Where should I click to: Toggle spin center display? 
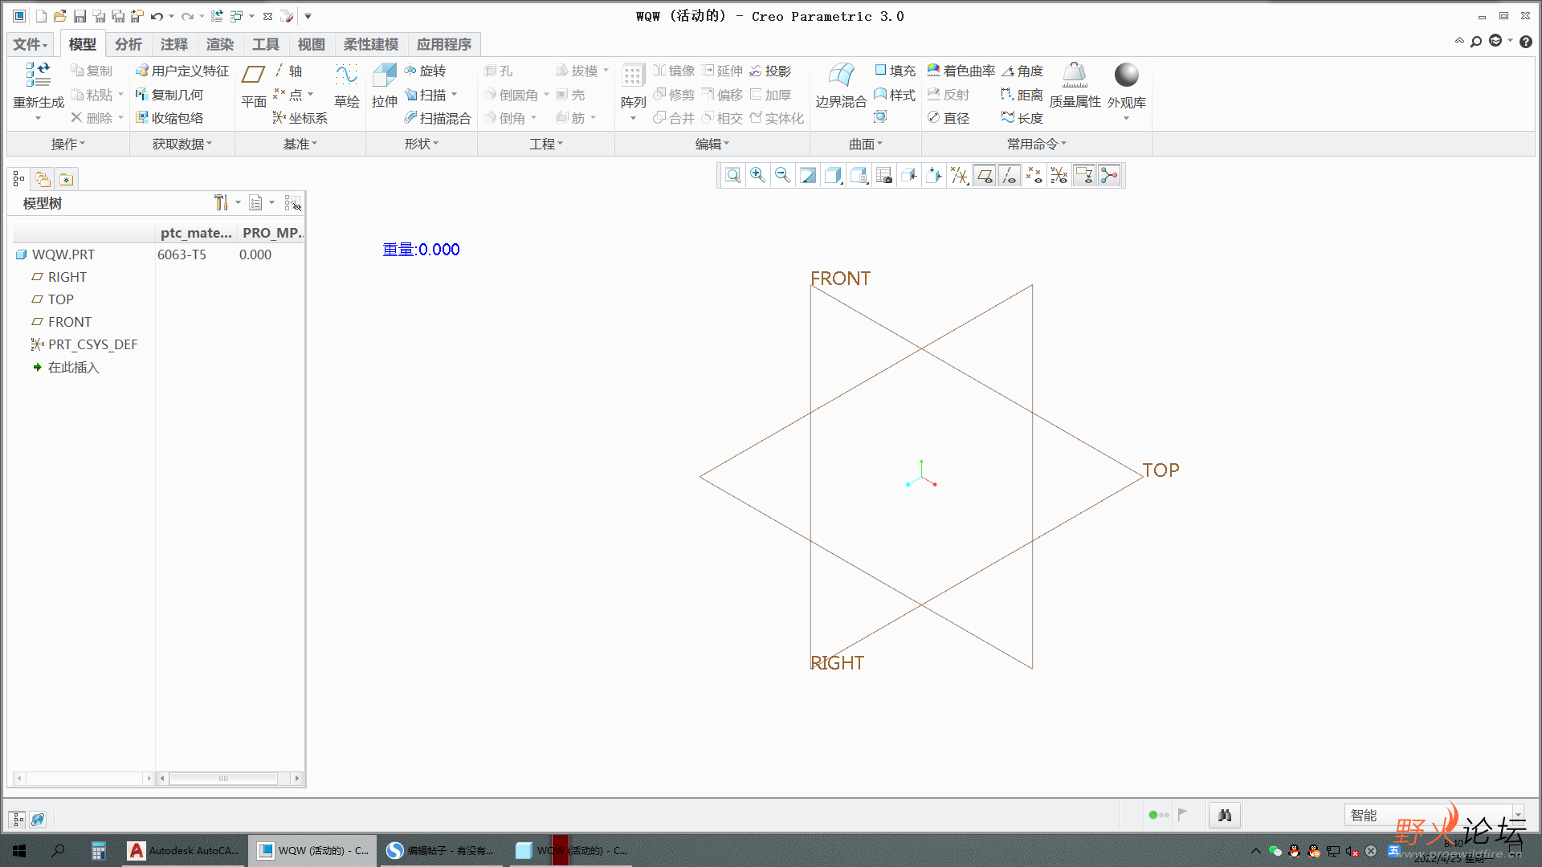click(1110, 176)
